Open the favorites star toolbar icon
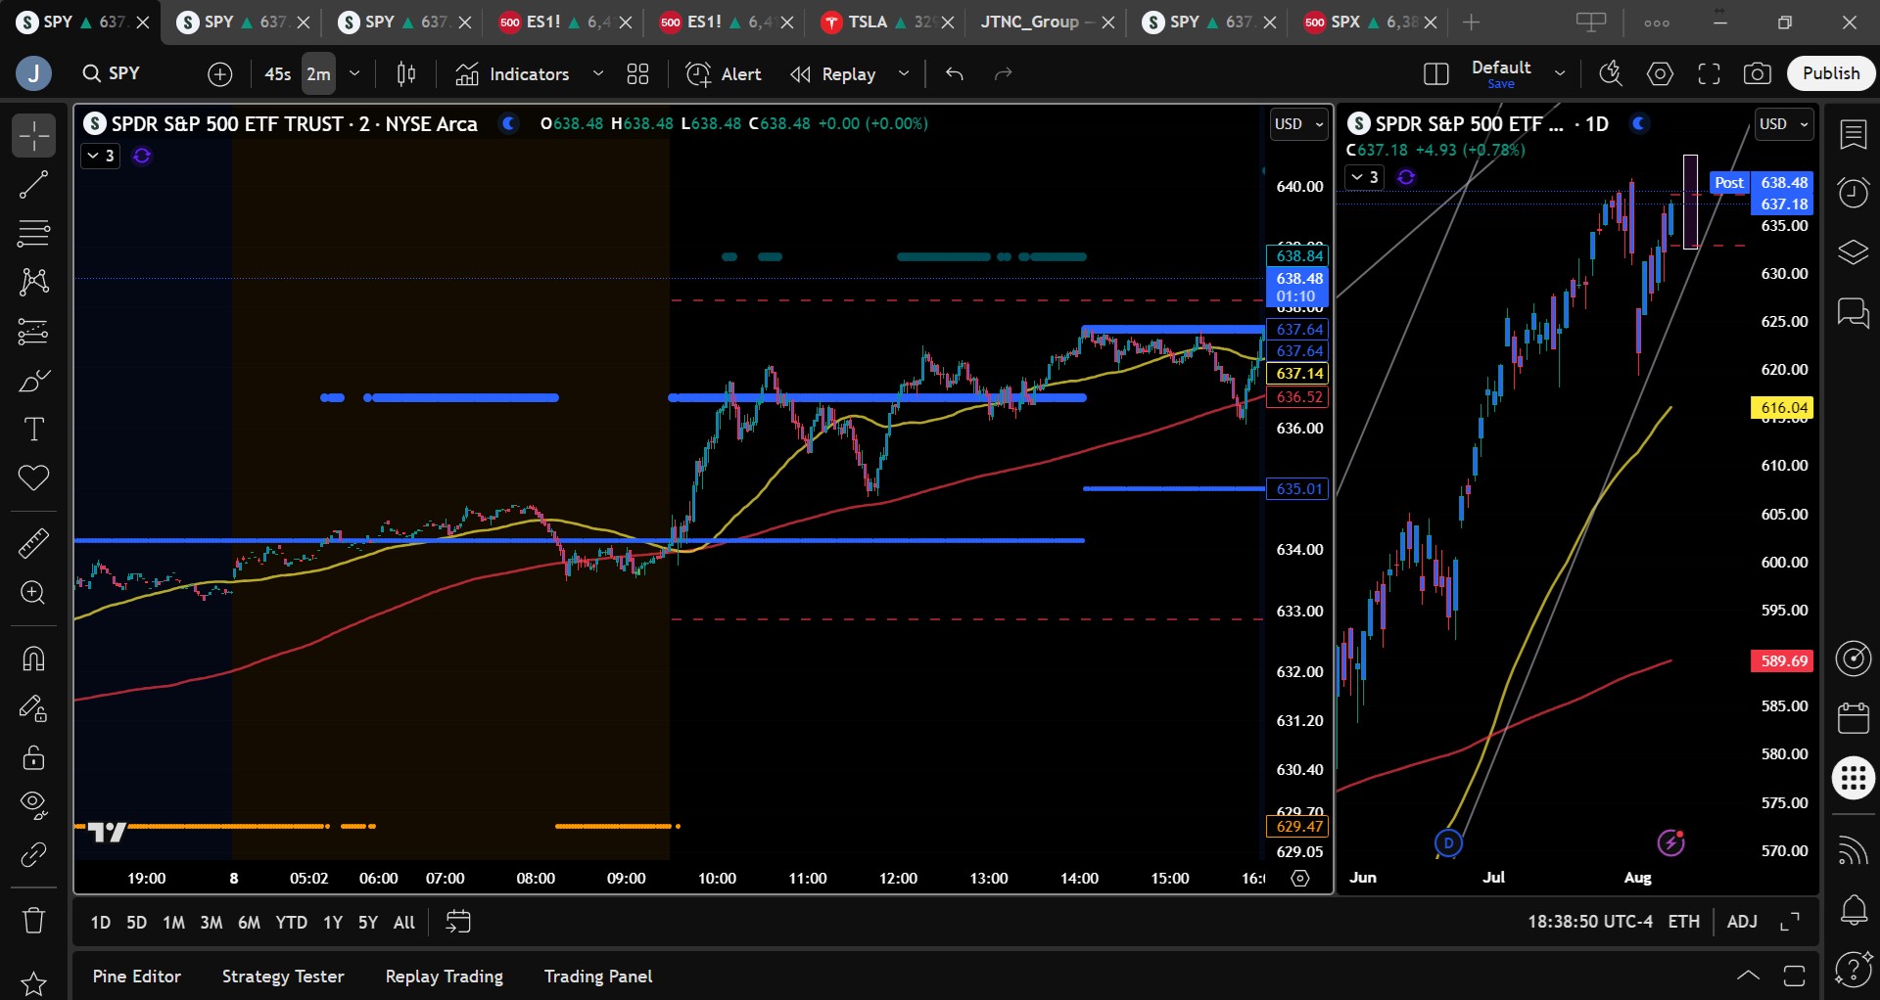Image resolution: width=1880 pixels, height=1000 pixels. (x=33, y=983)
